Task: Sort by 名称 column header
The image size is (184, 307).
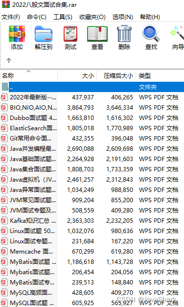Action: 29,76
